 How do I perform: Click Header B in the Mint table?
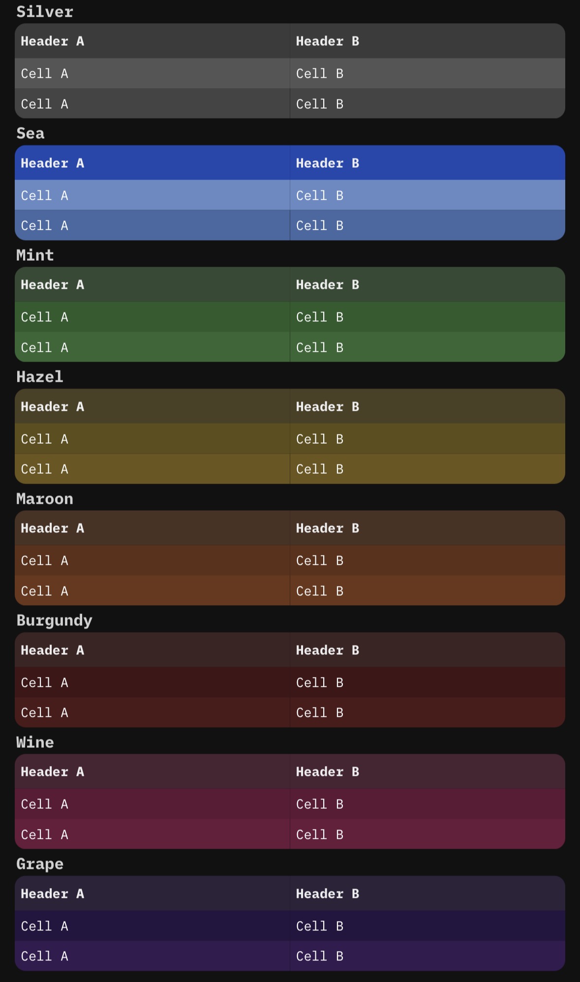(x=327, y=285)
